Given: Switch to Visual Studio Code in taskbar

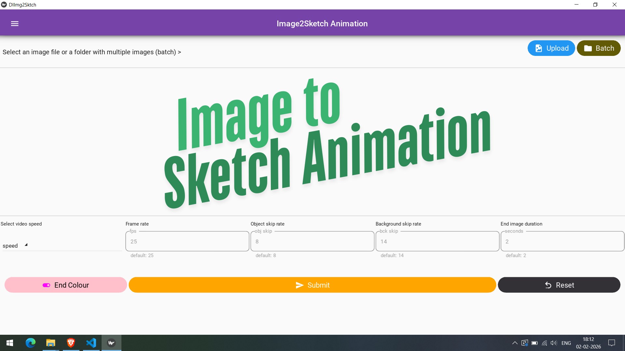Looking at the screenshot, I should [91, 343].
